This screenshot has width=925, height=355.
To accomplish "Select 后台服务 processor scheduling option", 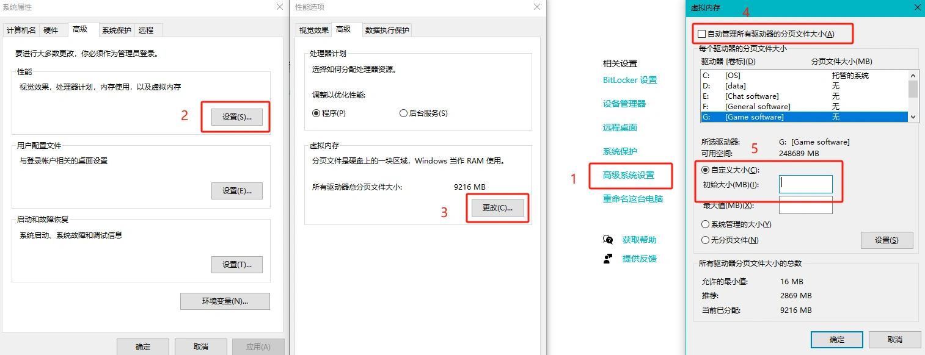I will tap(403, 113).
